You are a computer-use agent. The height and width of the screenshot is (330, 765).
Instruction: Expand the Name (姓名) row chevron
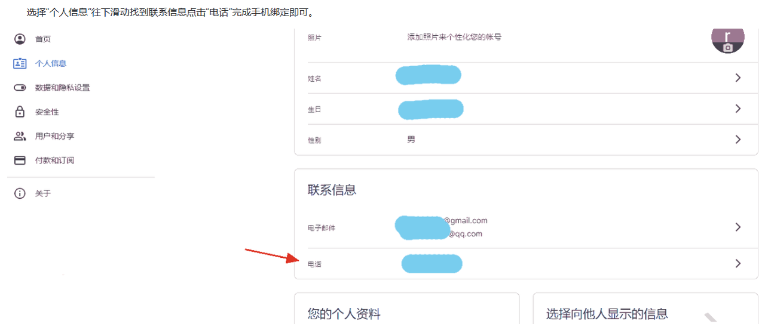[738, 78]
